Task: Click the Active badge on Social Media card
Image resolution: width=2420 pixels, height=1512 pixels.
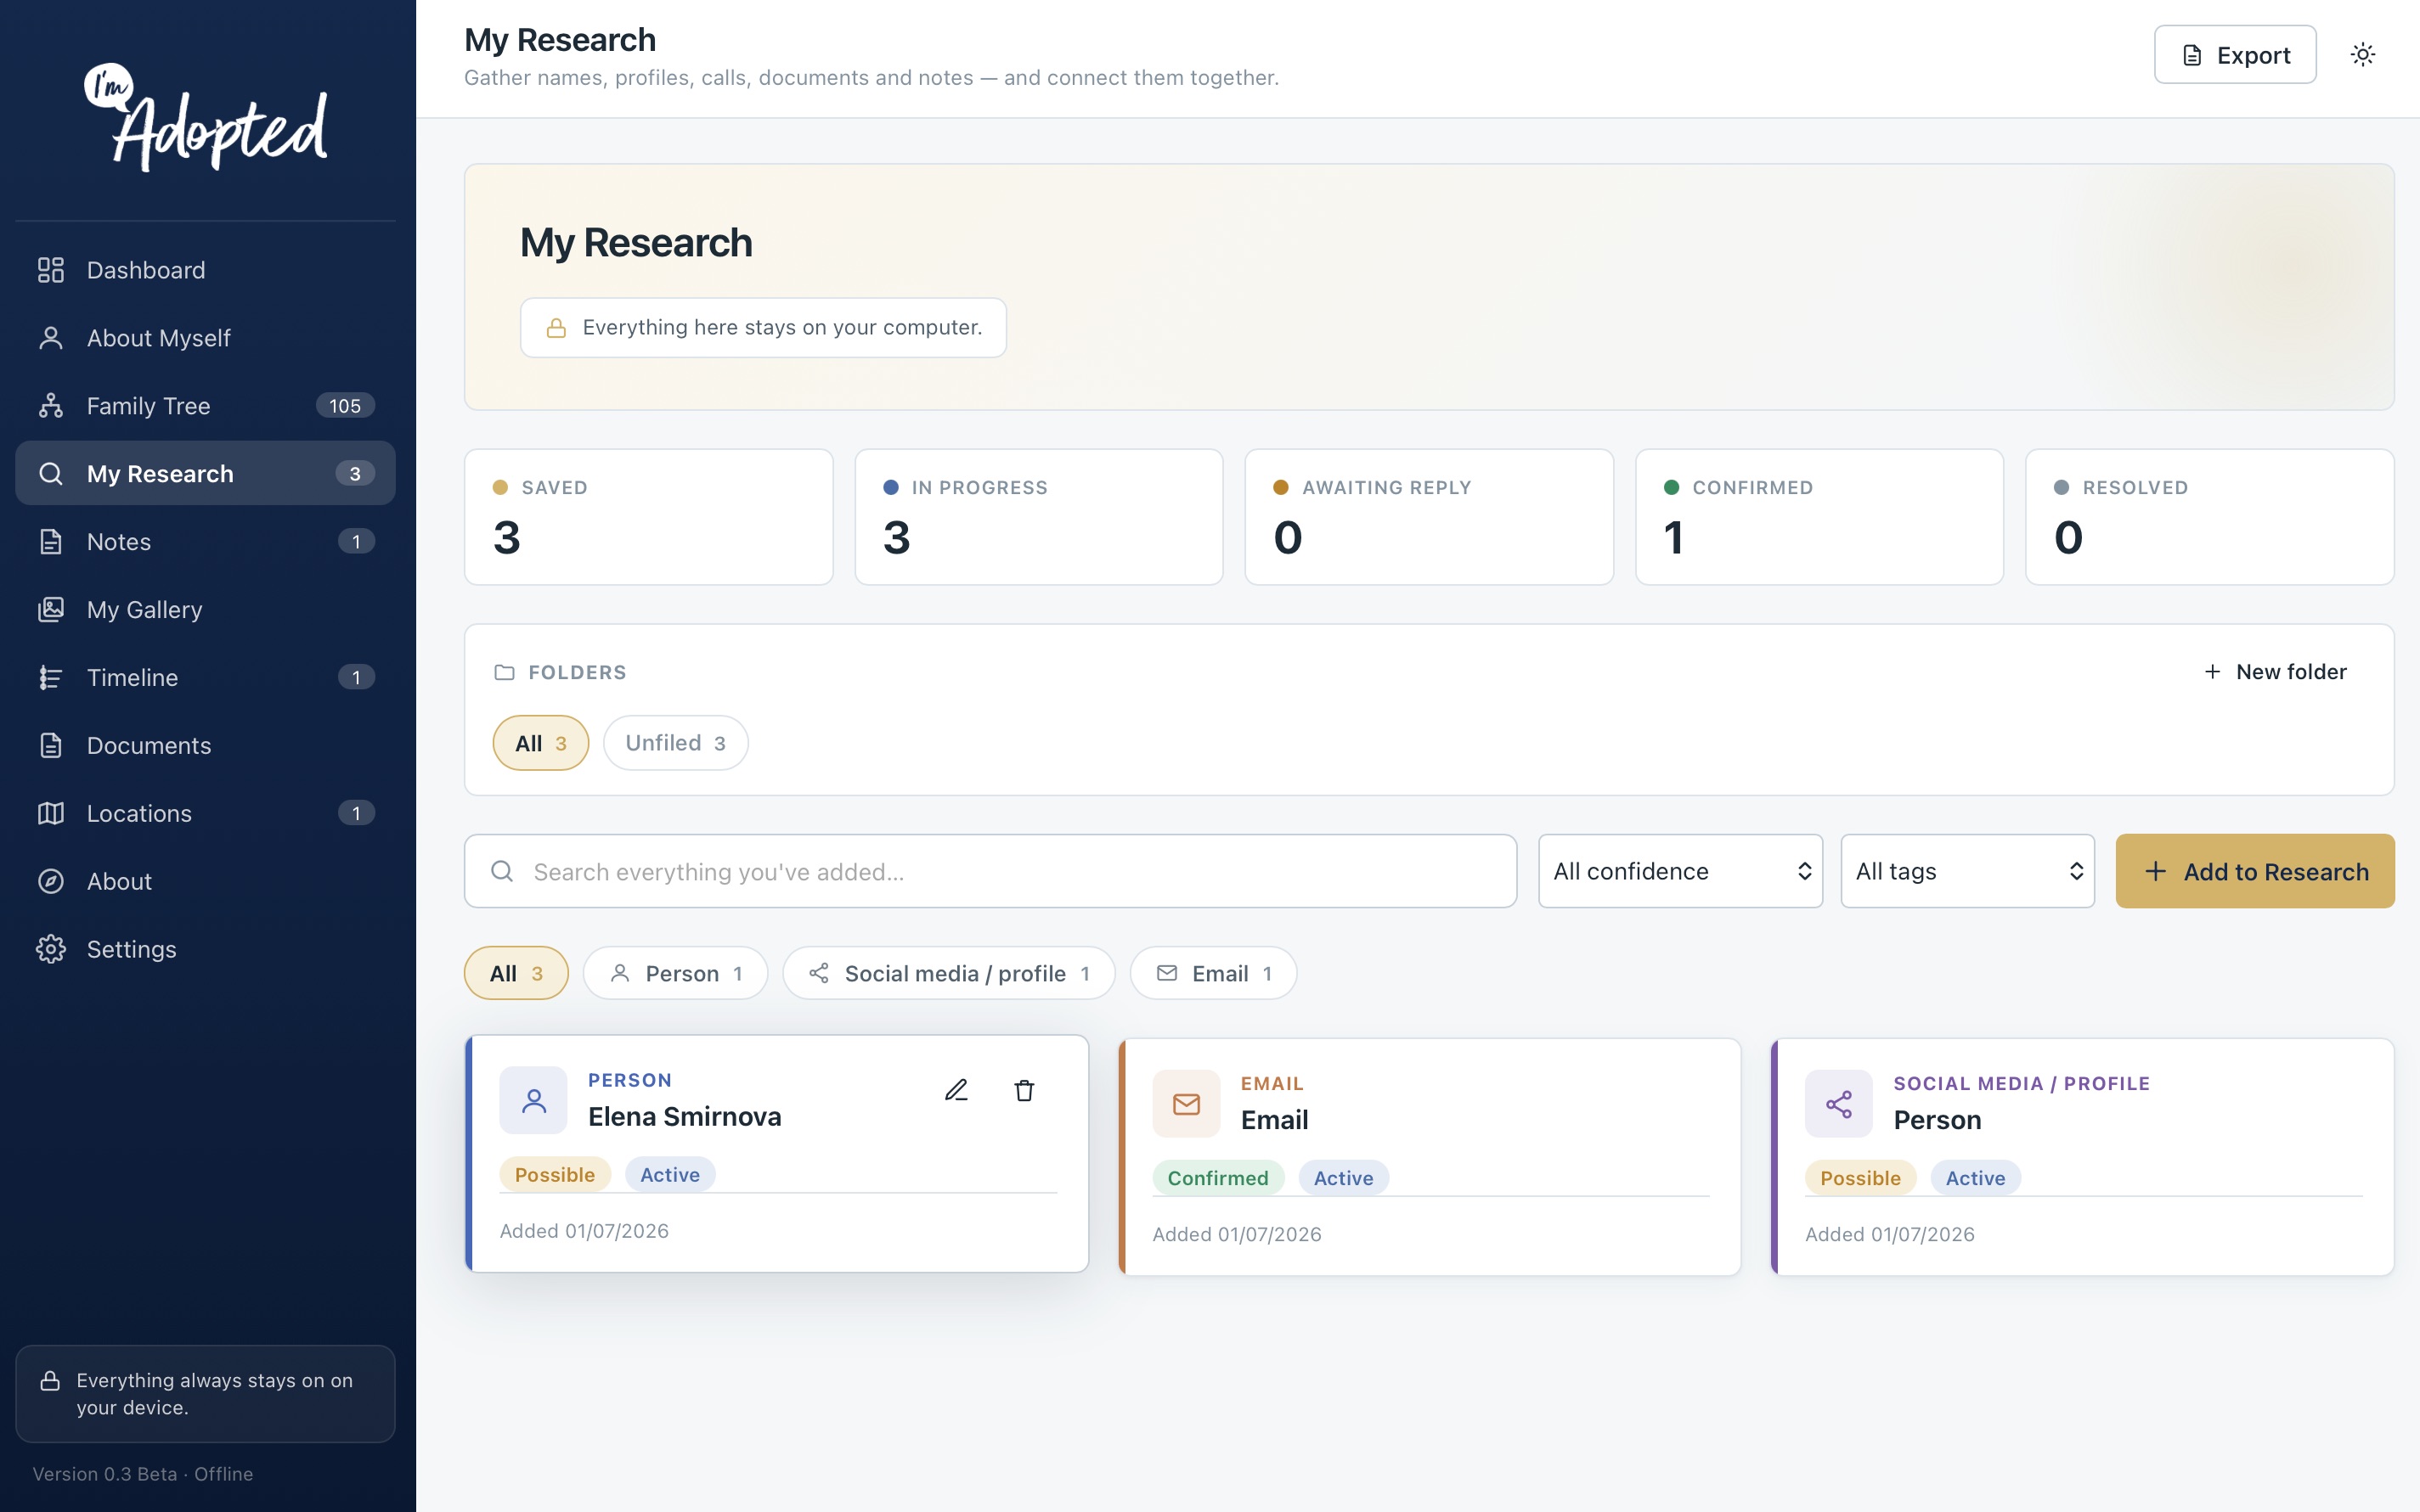Action: pyautogui.click(x=1975, y=1178)
